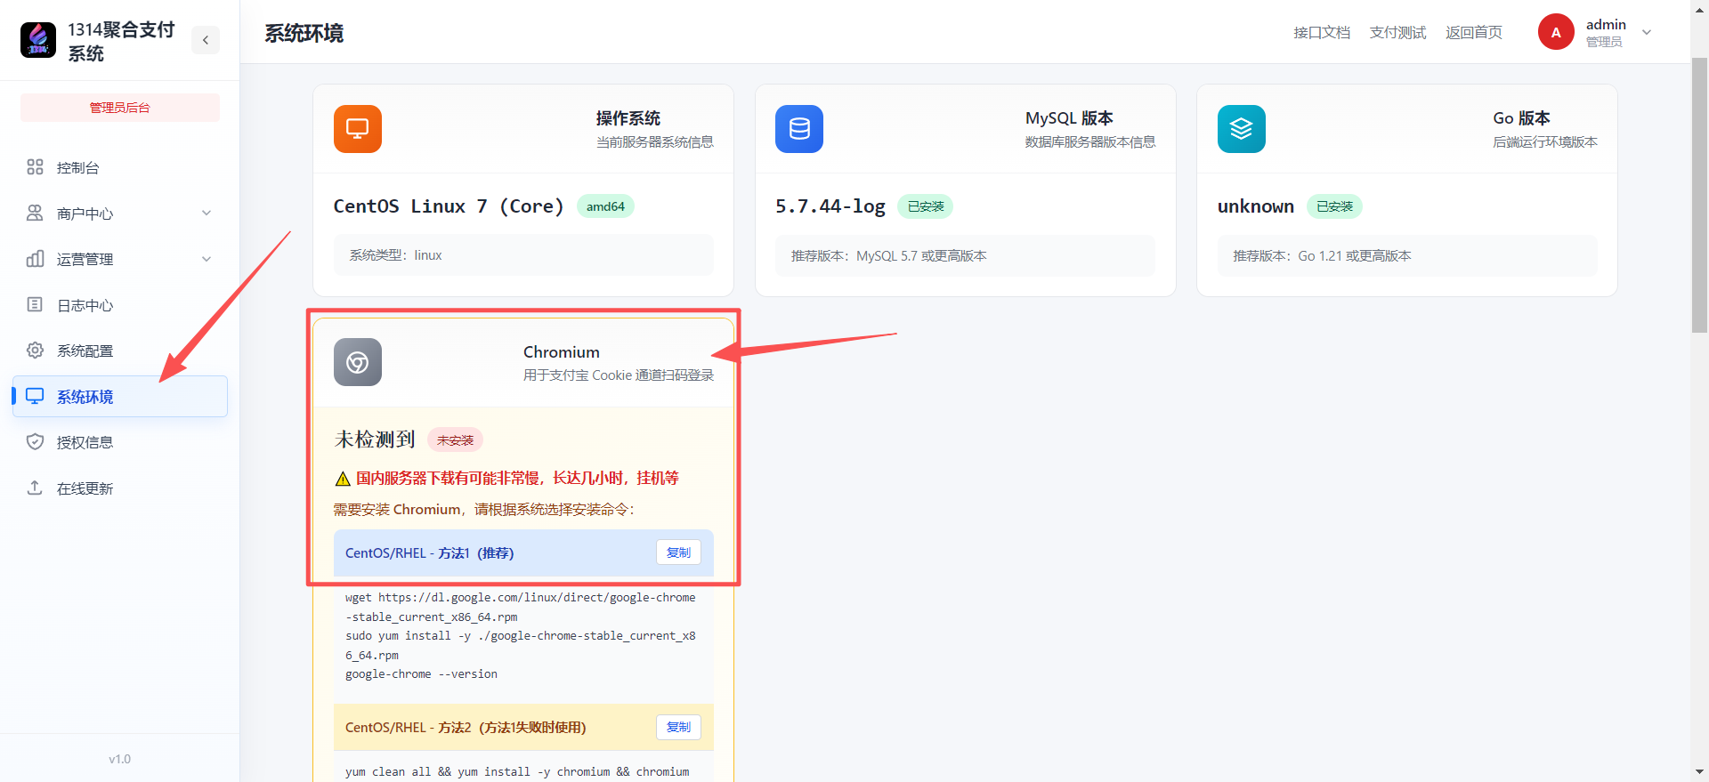This screenshot has width=1709, height=782.
Task: Click the 系统配置 gear icon
Action: click(x=35, y=351)
